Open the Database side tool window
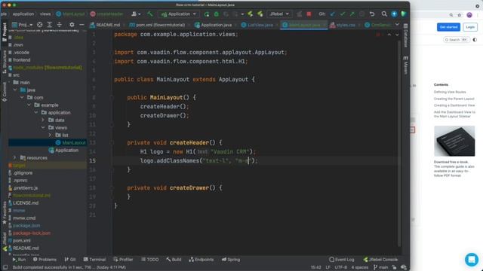This screenshot has height=271, width=483. pyautogui.click(x=406, y=35)
